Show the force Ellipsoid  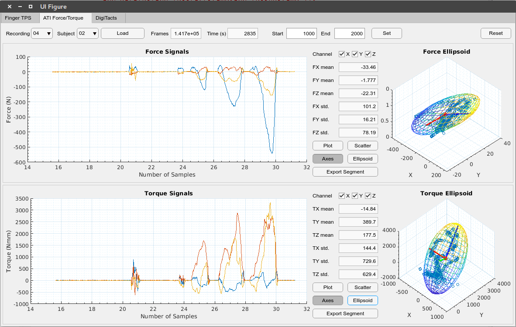pos(362,158)
